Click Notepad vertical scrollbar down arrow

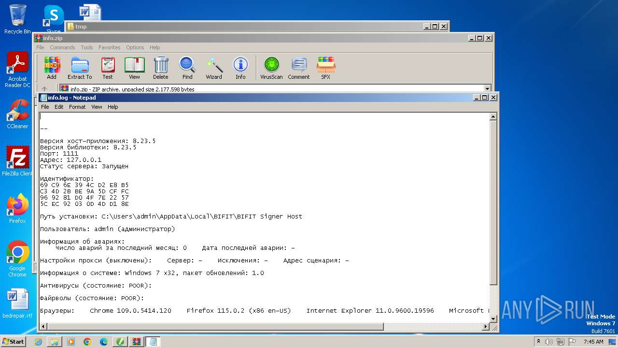click(x=493, y=319)
